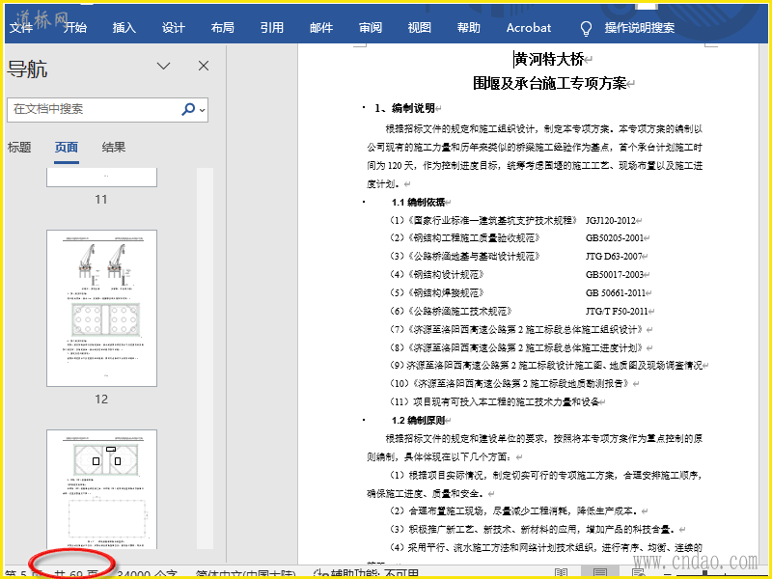
Task: Open the Acrobat ribbon tab
Action: [529, 28]
